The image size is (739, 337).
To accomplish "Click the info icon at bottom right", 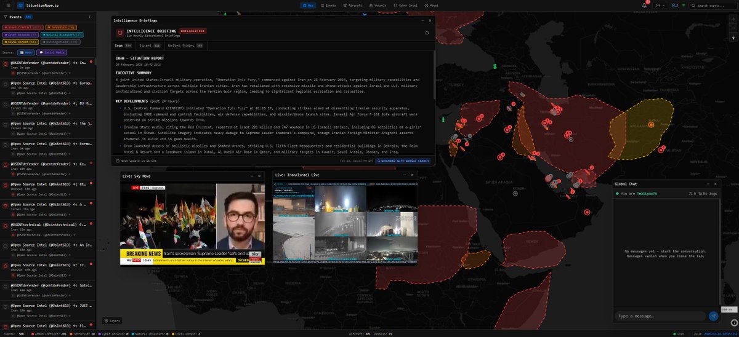I will point(733,322).
